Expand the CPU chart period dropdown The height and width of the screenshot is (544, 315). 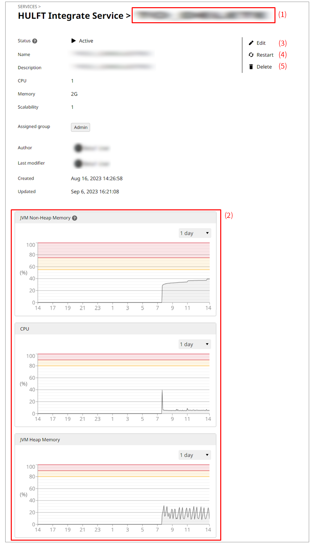point(194,344)
